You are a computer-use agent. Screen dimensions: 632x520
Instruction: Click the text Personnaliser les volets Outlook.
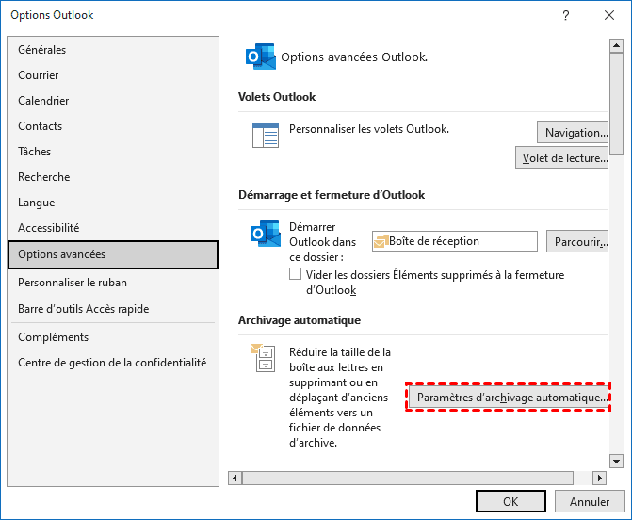[369, 129]
